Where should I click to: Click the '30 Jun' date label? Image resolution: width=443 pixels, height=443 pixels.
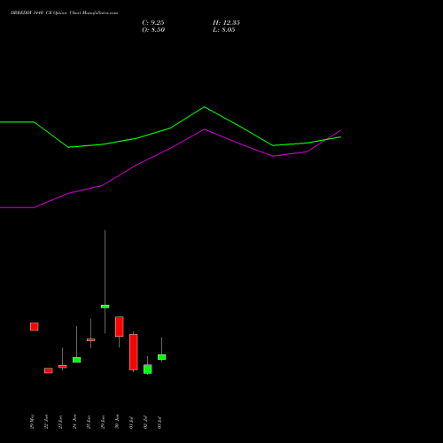117,422
